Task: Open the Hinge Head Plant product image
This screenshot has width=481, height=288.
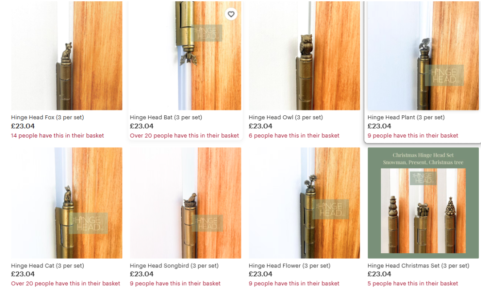Action: click(x=423, y=56)
